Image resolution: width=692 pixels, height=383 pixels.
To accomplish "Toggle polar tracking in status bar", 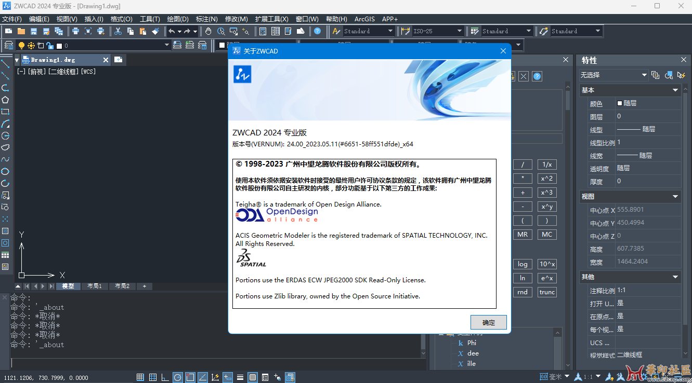I will coord(178,377).
